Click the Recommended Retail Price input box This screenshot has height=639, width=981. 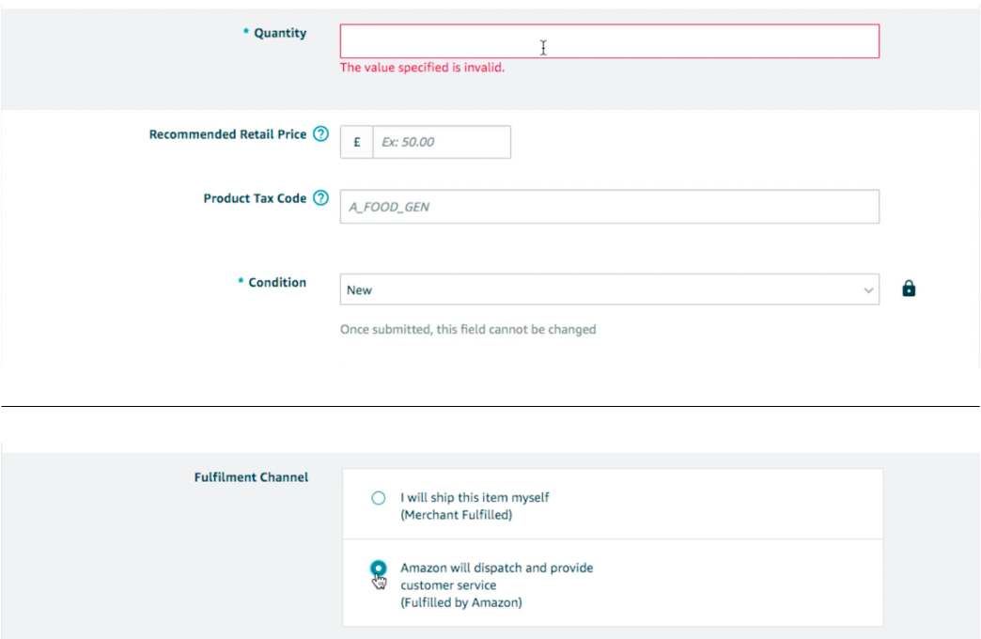[442, 142]
